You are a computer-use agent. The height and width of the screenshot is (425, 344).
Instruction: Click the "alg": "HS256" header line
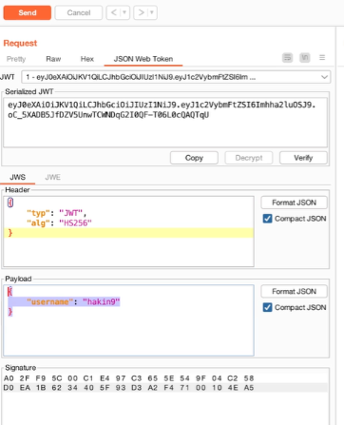[x=59, y=223]
